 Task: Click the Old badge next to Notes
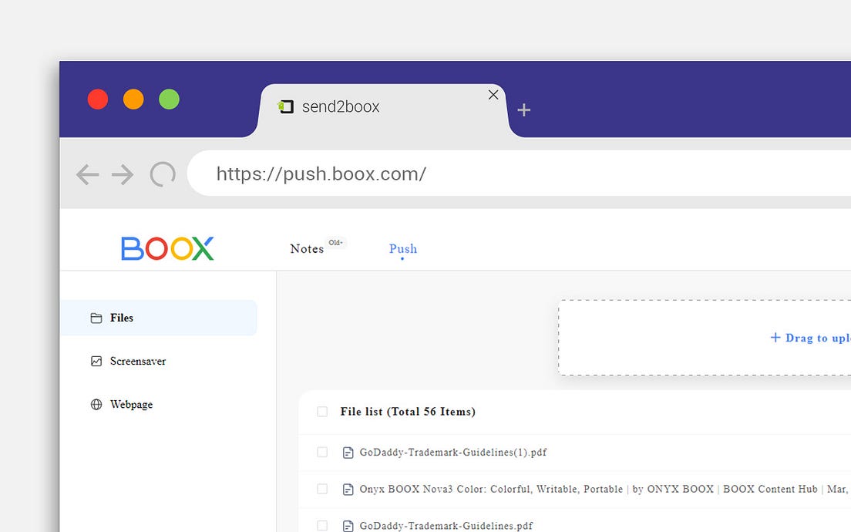tap(335, 243)
